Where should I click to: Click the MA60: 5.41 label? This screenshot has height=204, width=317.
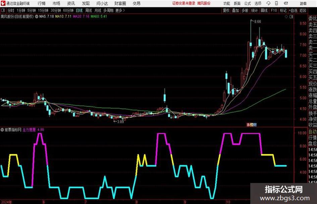[99, 16]
